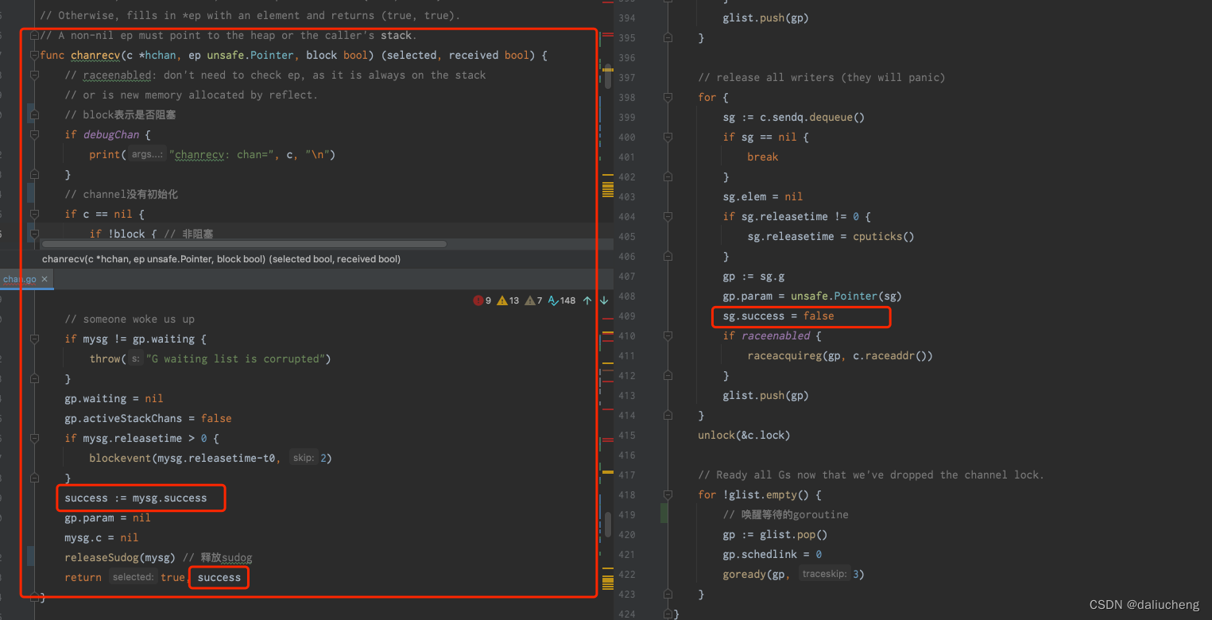Viewport: 1212px width, 620px height.
Task: Click the chanrecv function name in declaration
Action: pyautogui.click(x=95, y=55)
